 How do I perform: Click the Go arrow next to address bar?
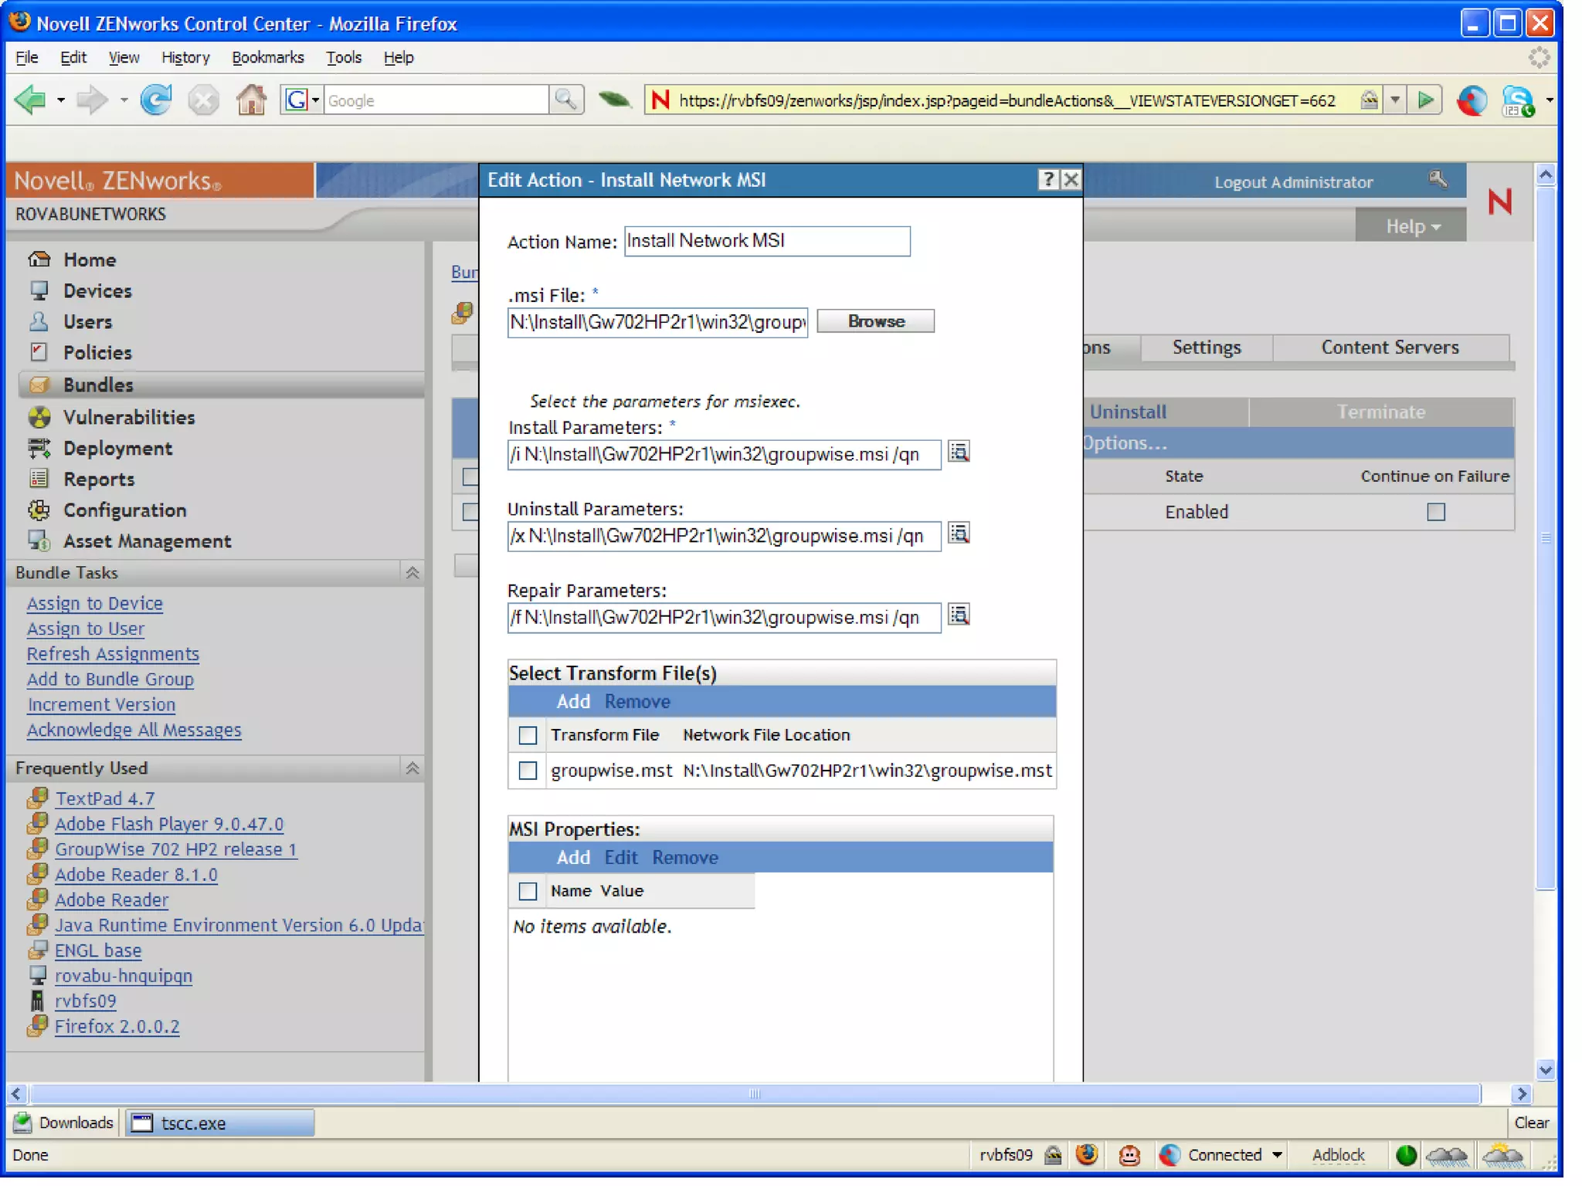(x=1425, y=100)
